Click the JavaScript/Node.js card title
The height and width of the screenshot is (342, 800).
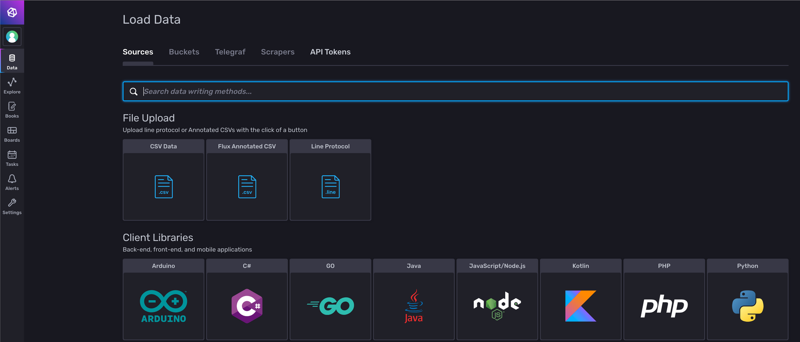(x=497, y=266)
